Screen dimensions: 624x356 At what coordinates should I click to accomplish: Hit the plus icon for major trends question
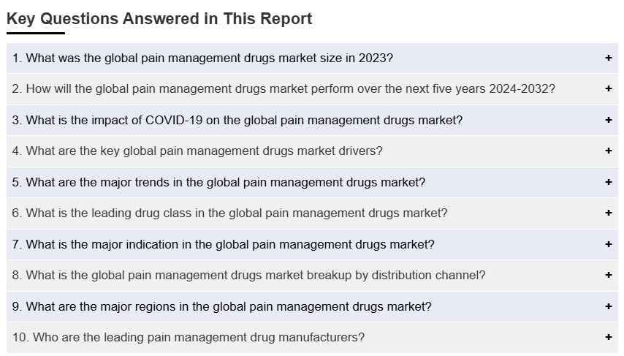coord(608,182)
